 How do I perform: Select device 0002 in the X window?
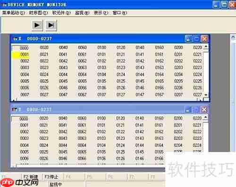point(25,61)
